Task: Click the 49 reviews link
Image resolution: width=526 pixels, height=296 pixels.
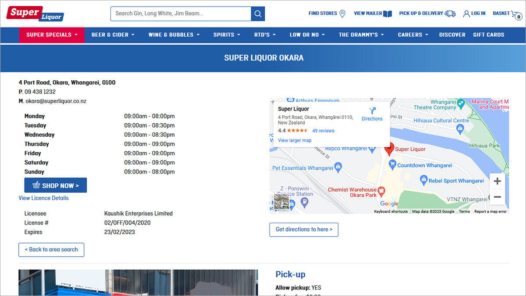Action: (x=323, y=131)
